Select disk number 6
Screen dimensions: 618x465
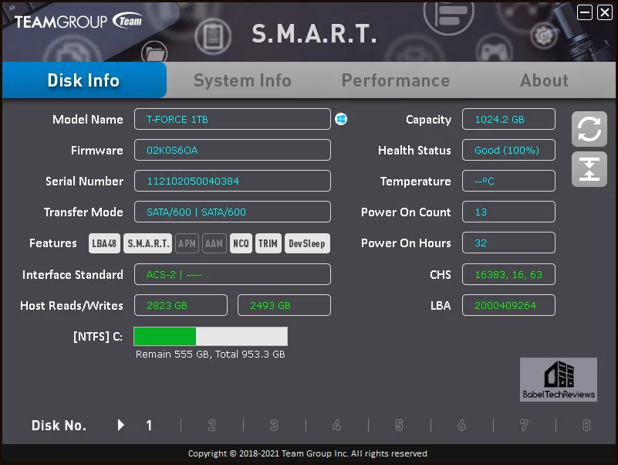pyautogui.click(x=461, y=425)
